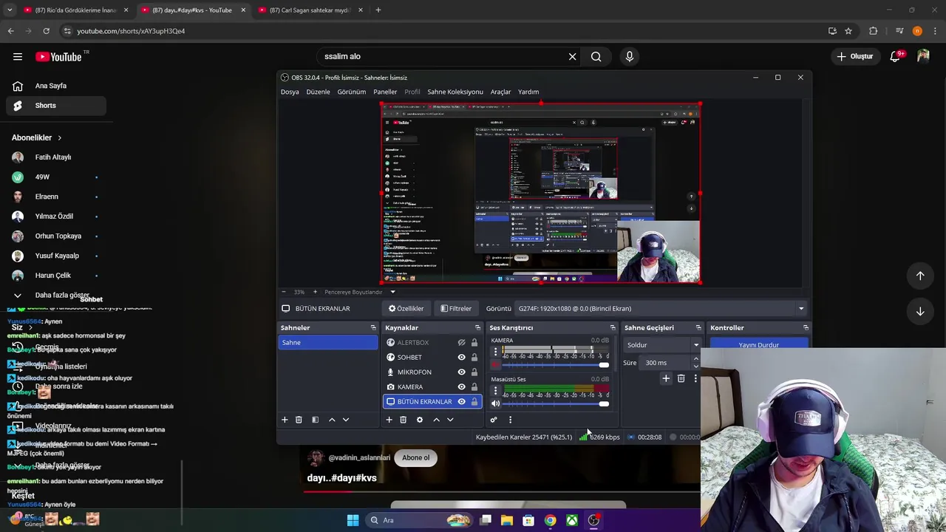The width and height of the screenshot is (946, 532).
Task: Expand Daha fazla göster subscriptions list
Action: (x=53, y=295)
